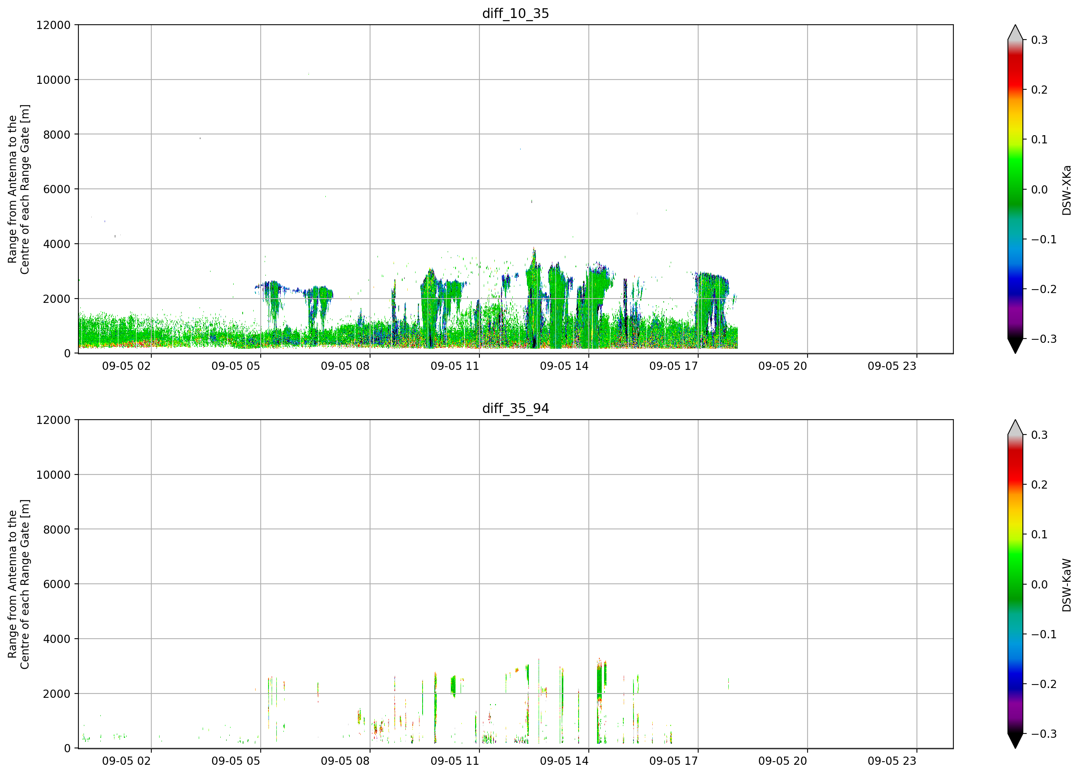Viewport: 1080px width, 775px height.
Task: Click the gray upper arrow of DSW-XKa colorbar
Action: pyautogui.click(x=1015, y=33)
